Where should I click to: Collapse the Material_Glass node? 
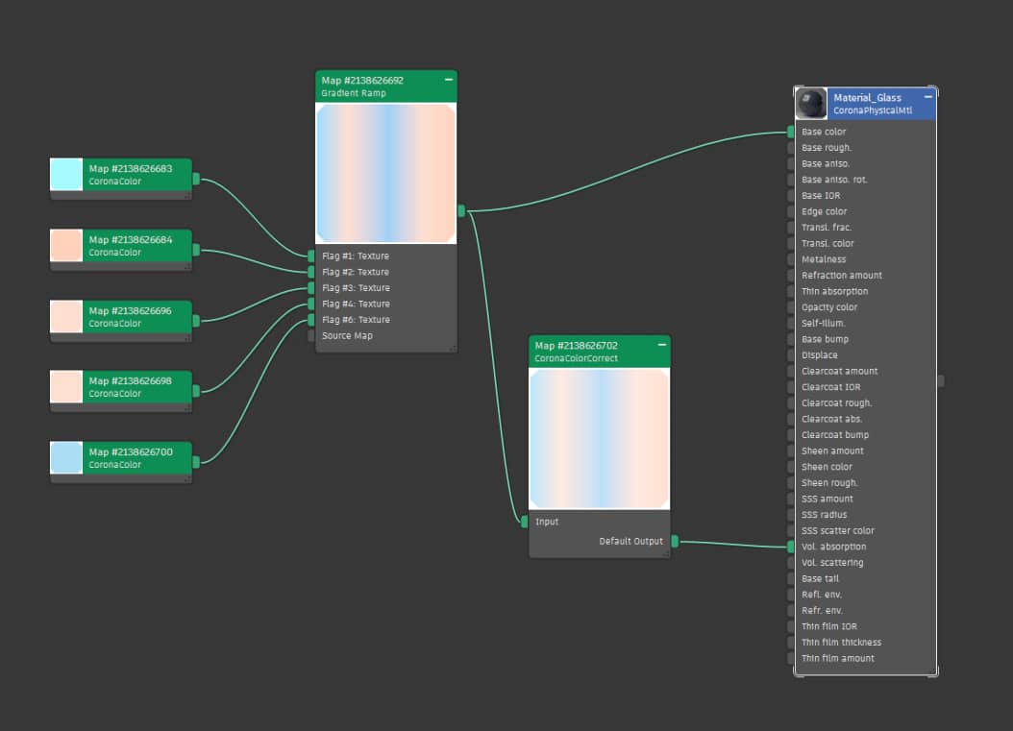(927, 97)
